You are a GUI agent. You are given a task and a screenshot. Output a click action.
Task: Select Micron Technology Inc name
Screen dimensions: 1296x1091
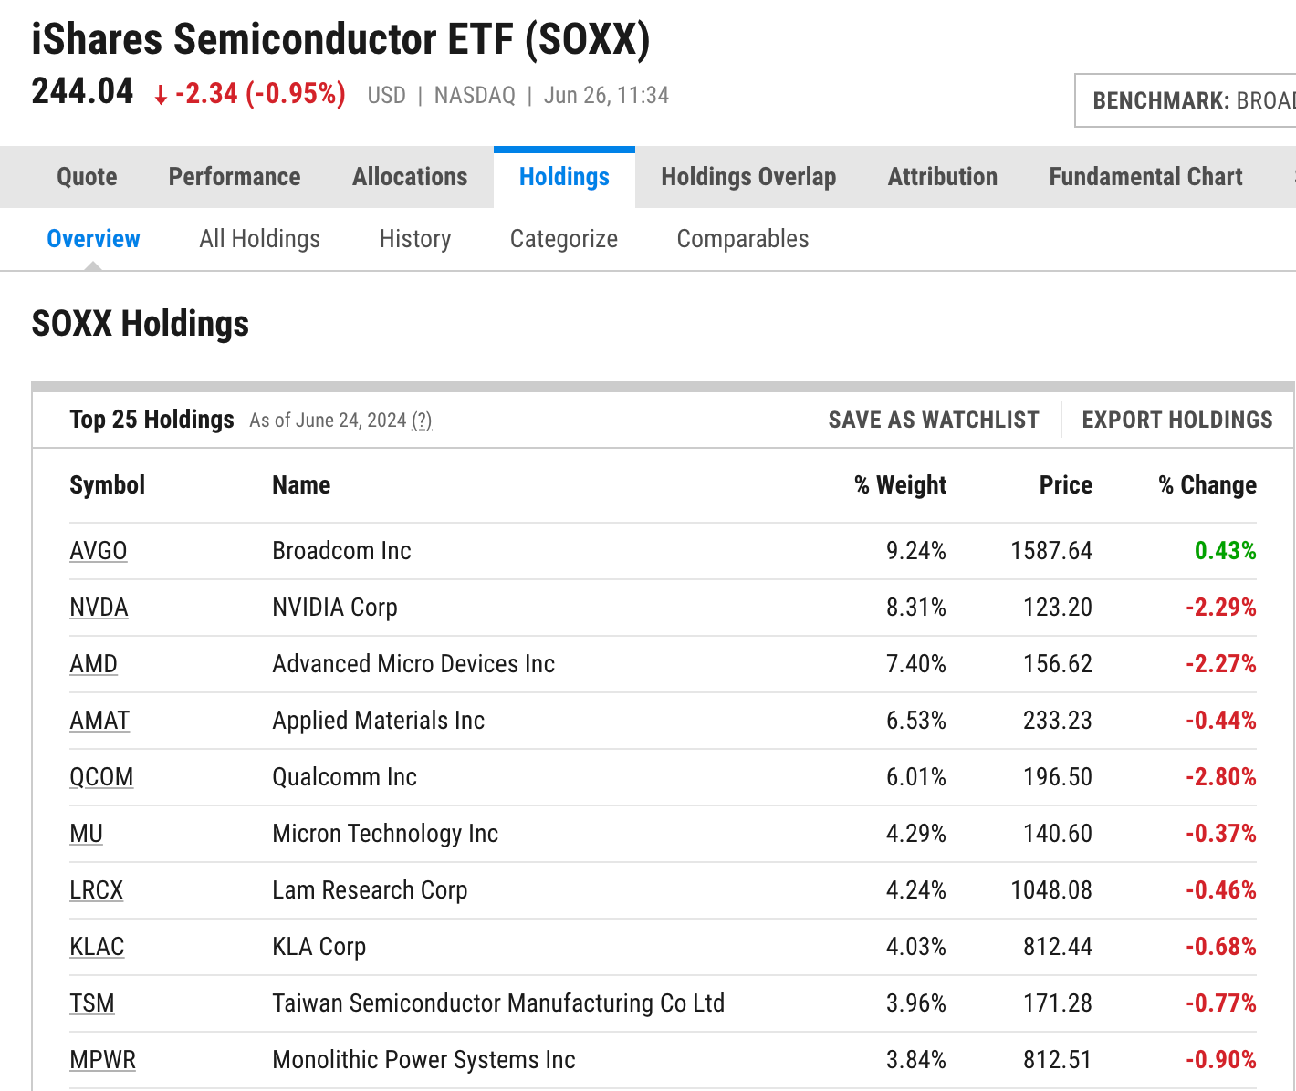click(385, 834)
